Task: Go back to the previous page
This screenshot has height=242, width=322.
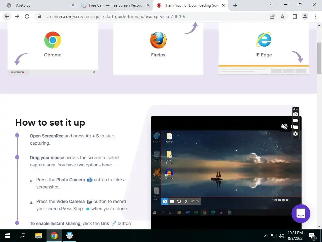Action: click(x=7, y=16)
